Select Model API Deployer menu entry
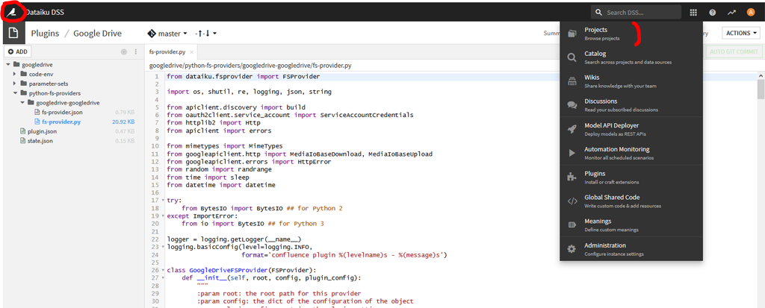The width and height of the screenshot is (765, 308). coord(631,129)
